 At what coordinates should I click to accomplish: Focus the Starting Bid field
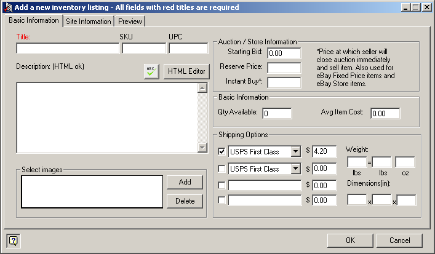284,54
